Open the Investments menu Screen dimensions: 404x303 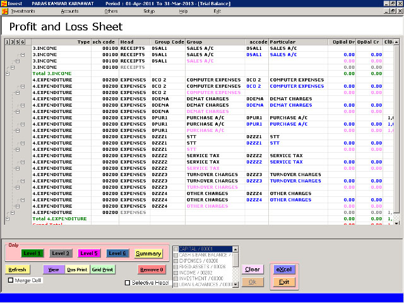tap(23, 11)
